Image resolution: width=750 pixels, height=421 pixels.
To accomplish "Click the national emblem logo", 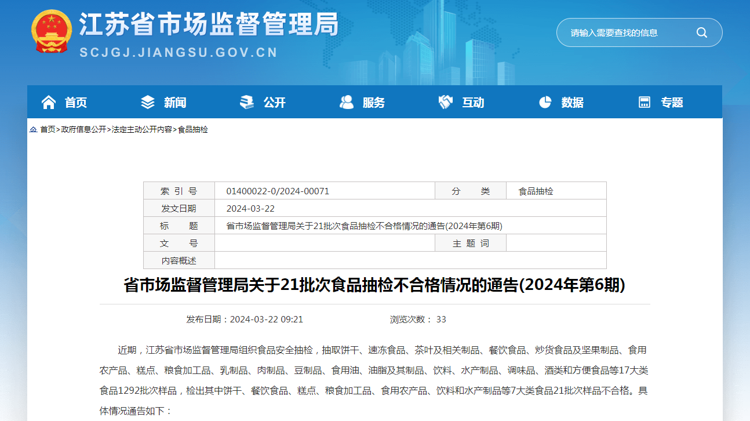I will (52, 32).
